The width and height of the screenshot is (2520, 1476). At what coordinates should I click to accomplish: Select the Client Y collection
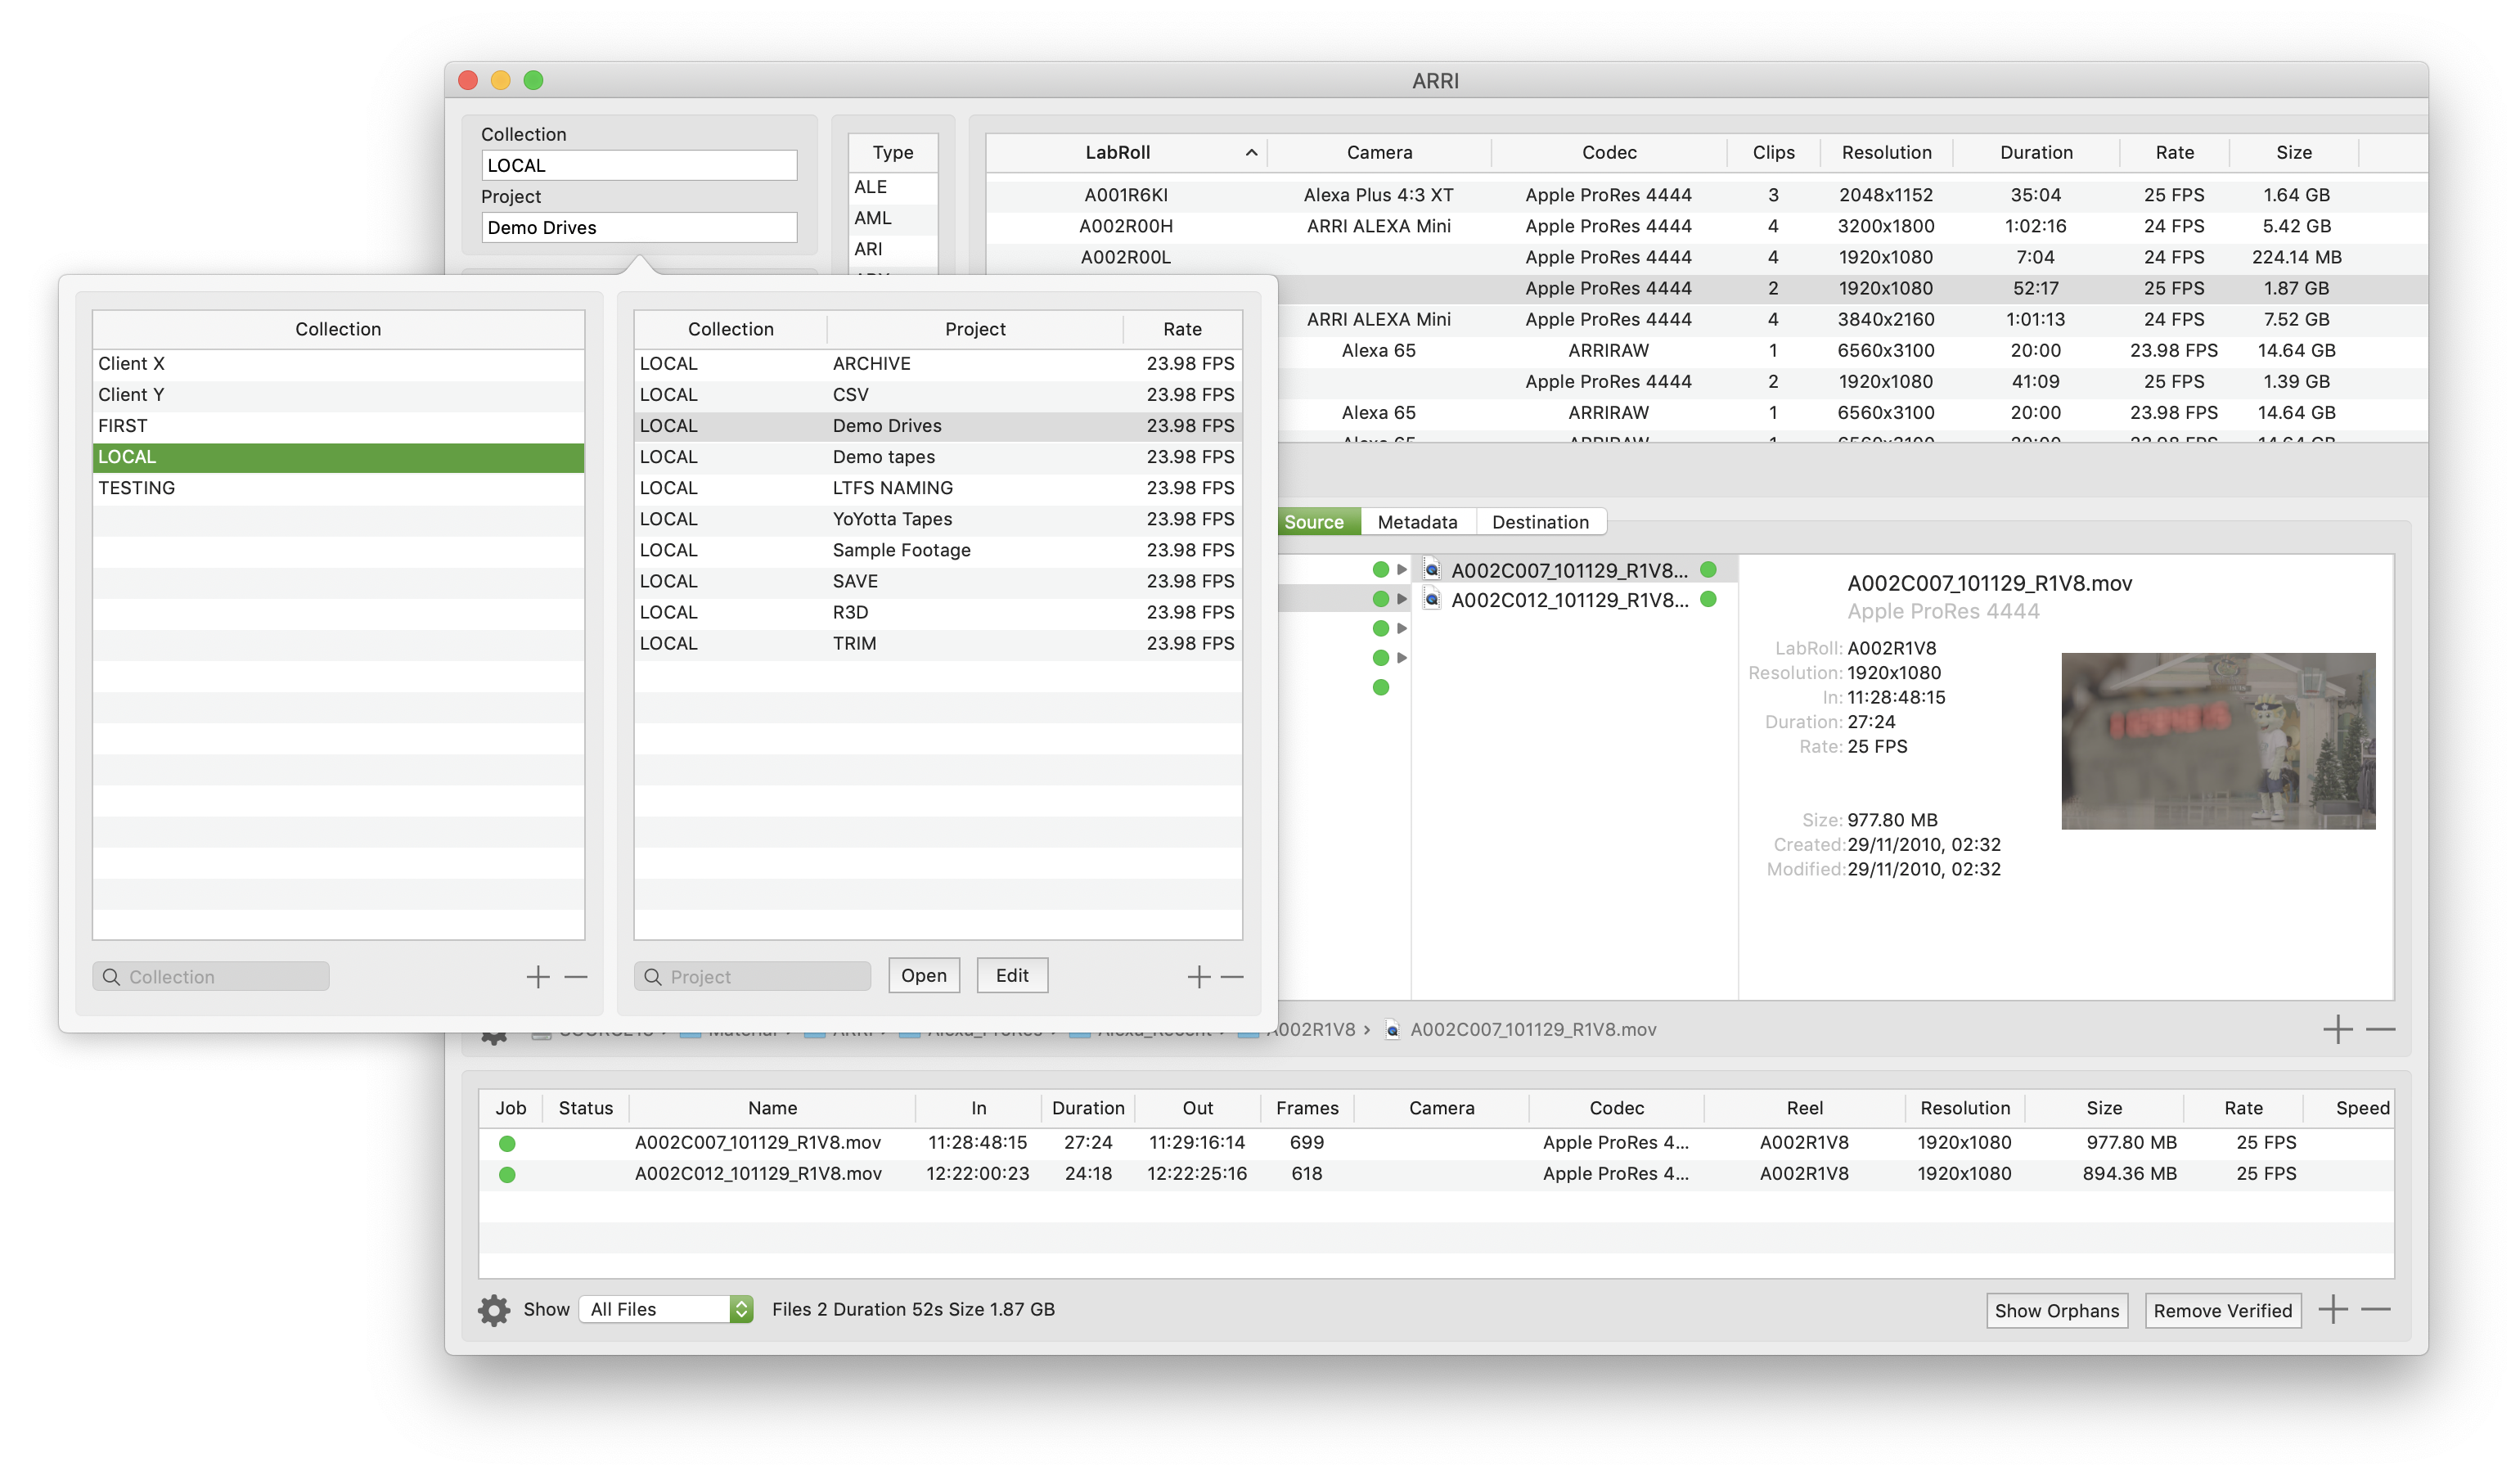(338, 395)
